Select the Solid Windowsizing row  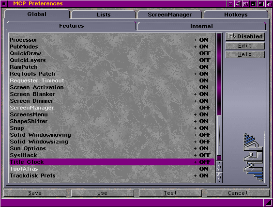tap(112, 142)
